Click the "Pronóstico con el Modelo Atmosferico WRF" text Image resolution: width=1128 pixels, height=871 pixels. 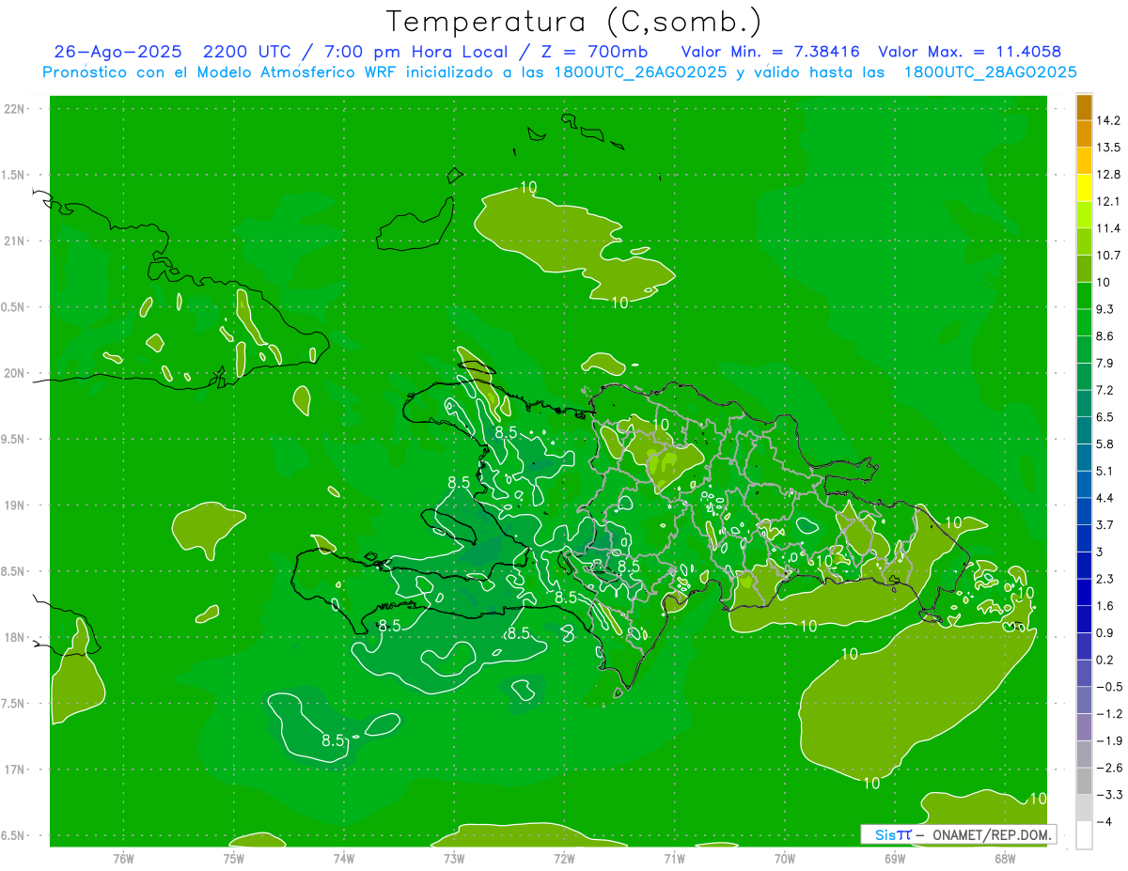[220, 72]
